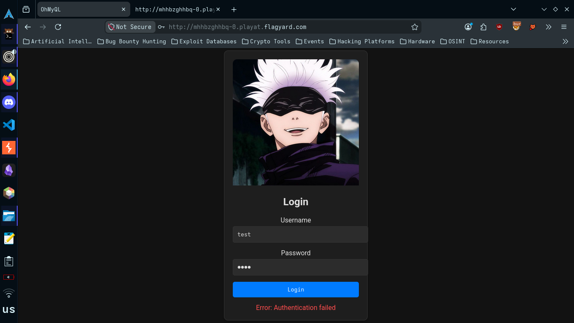Open the Wi-Fi network tray icon
The image size is (574, 323).
(9, 293)
